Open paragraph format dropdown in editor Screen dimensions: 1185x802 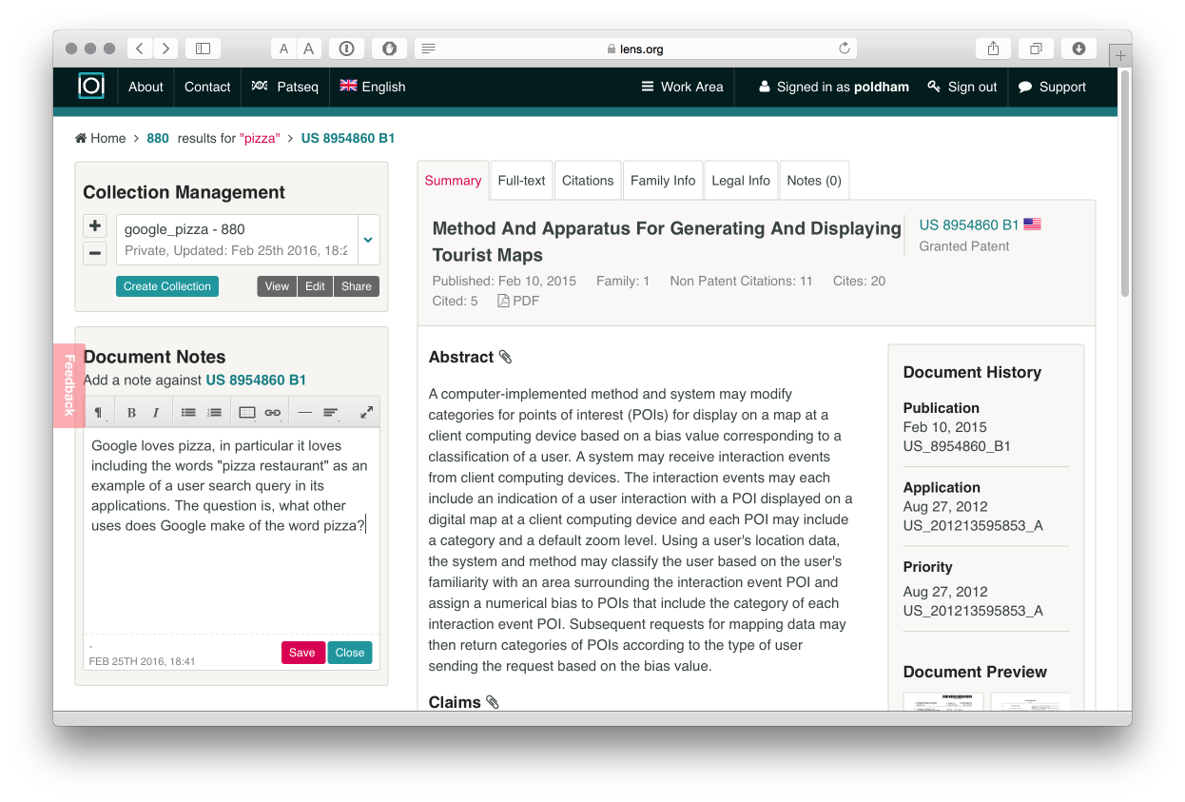(98, 412)
